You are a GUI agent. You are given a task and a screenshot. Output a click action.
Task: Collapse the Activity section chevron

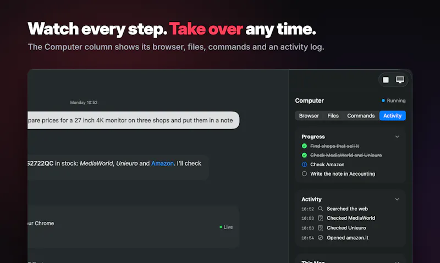[397, 199]
